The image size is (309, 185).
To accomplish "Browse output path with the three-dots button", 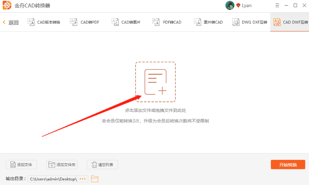I will pyautogui.click(x=83, y=179).
